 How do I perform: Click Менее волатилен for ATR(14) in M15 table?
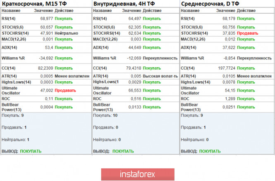tap(71, 76)
